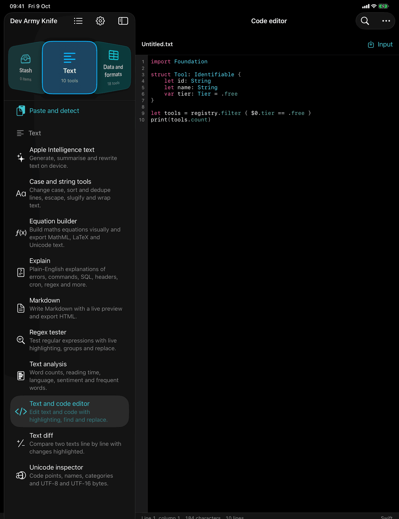Viewport: 399px width, 519px height.
Task: Click the Untitled.txt file name
Action: [x=157, y=44]
